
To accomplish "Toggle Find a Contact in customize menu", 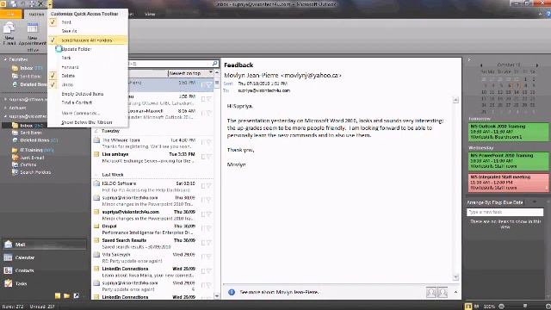I will pyautogui.click(x=88, y=102).
